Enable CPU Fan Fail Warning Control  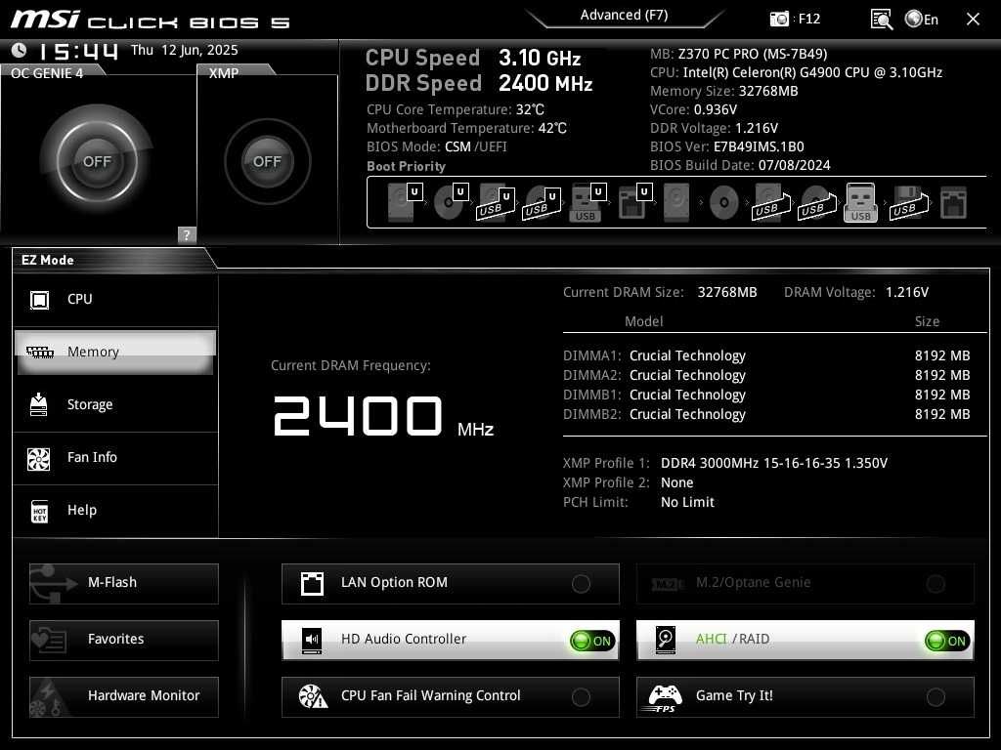450,696
